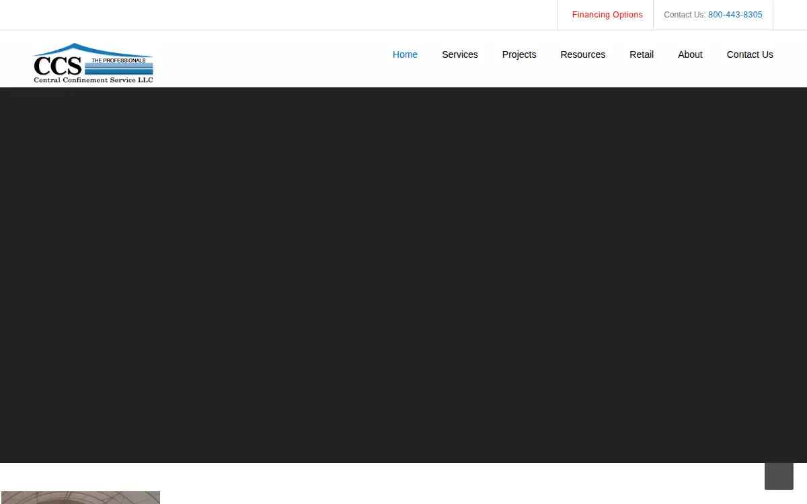Open the partially visible building thumbnail image
The image size is (807, 504).
click(x=81, y=497)
